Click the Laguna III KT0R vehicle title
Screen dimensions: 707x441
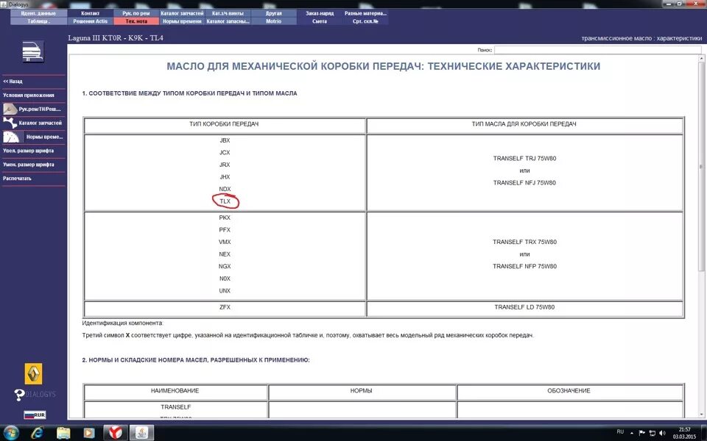tap(116, 37)
